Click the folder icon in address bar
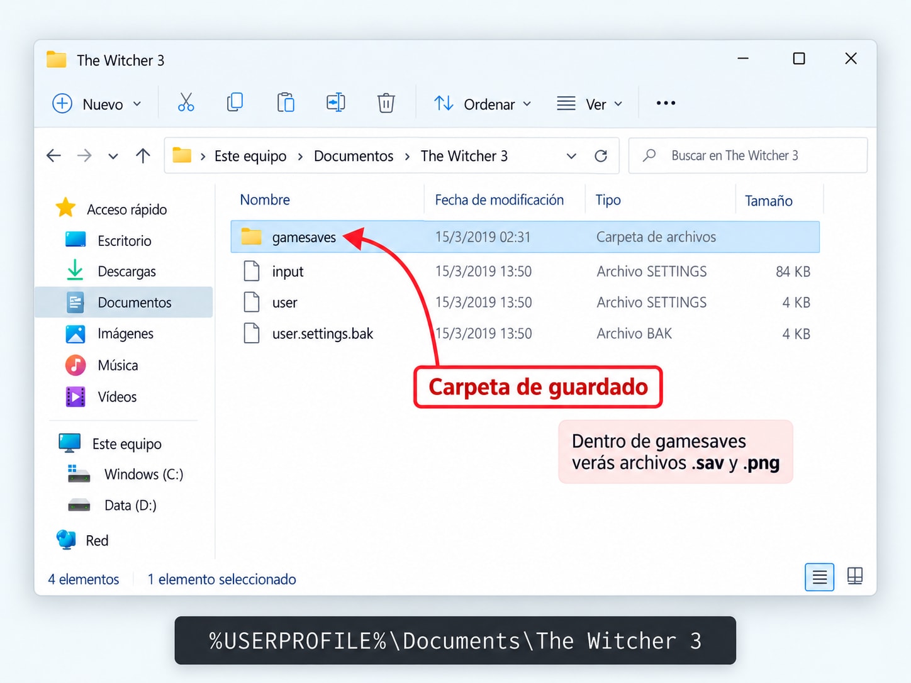Image resolution: width=911 pixels, height=683 pixels. tap(182, 155)
